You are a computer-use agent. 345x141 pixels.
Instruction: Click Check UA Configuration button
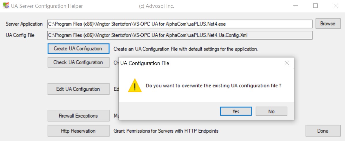78,62
